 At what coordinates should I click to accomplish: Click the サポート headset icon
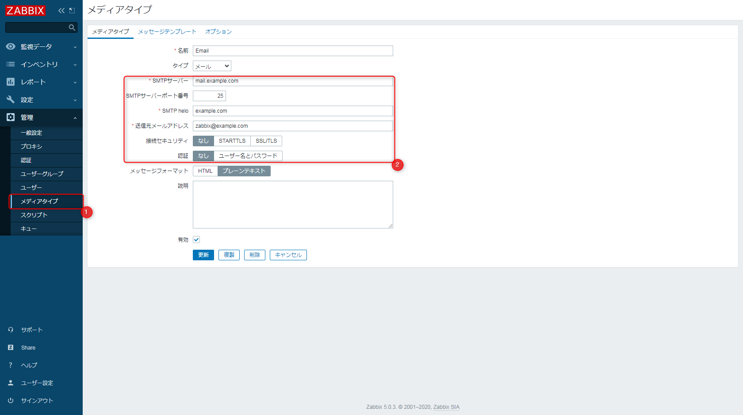pyautogui.click(x=11, y=330)
